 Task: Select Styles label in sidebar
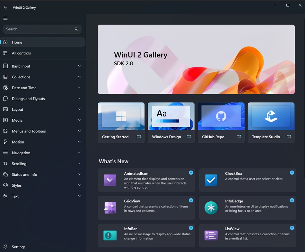click(x=17, y=185)
